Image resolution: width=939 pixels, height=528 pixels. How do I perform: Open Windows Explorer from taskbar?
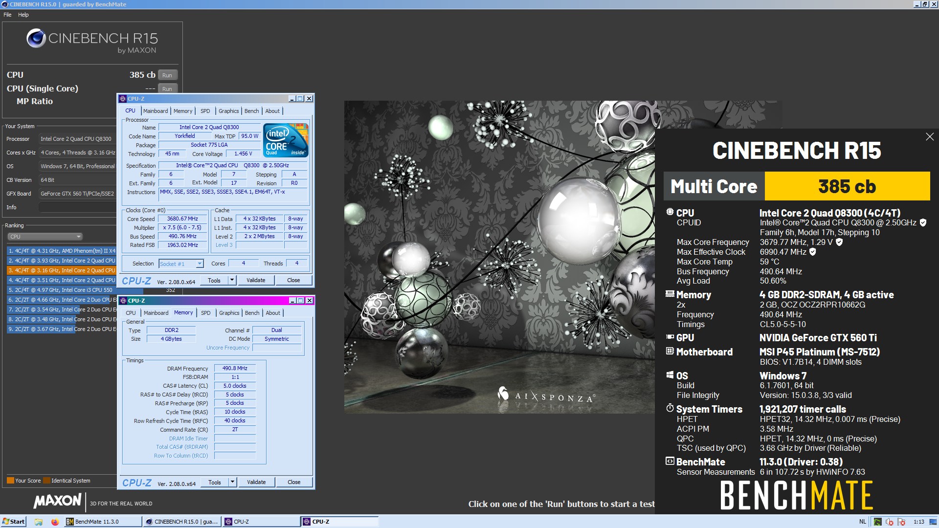(x=39, y=522)
